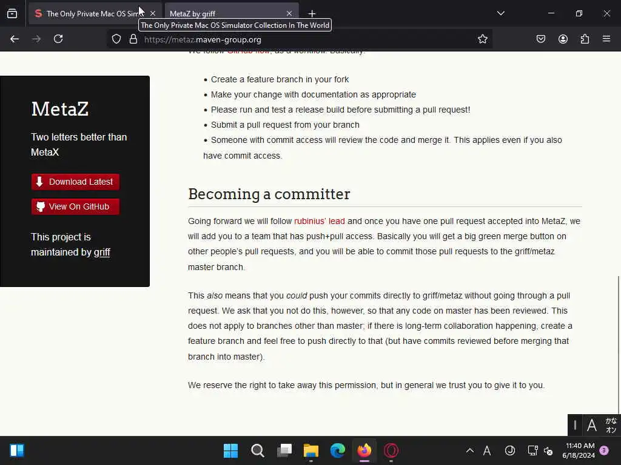Show site security padlock info
Viewport: 621px width, 465px height.
point(133,39)
